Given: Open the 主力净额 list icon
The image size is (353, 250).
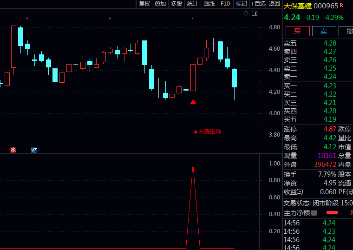Looking at the screenshot, I should pyautogui.click(x=314, y=213).
